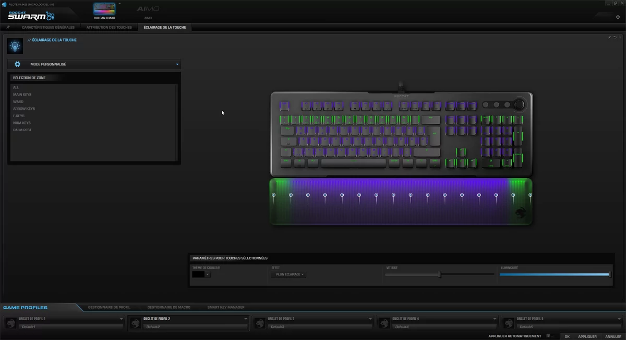Click the undo icon above keyboard preview
The image size is (626, 340).
tap(615, 37)
